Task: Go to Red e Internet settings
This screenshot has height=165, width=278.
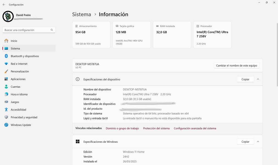Action: coord(29,64)
